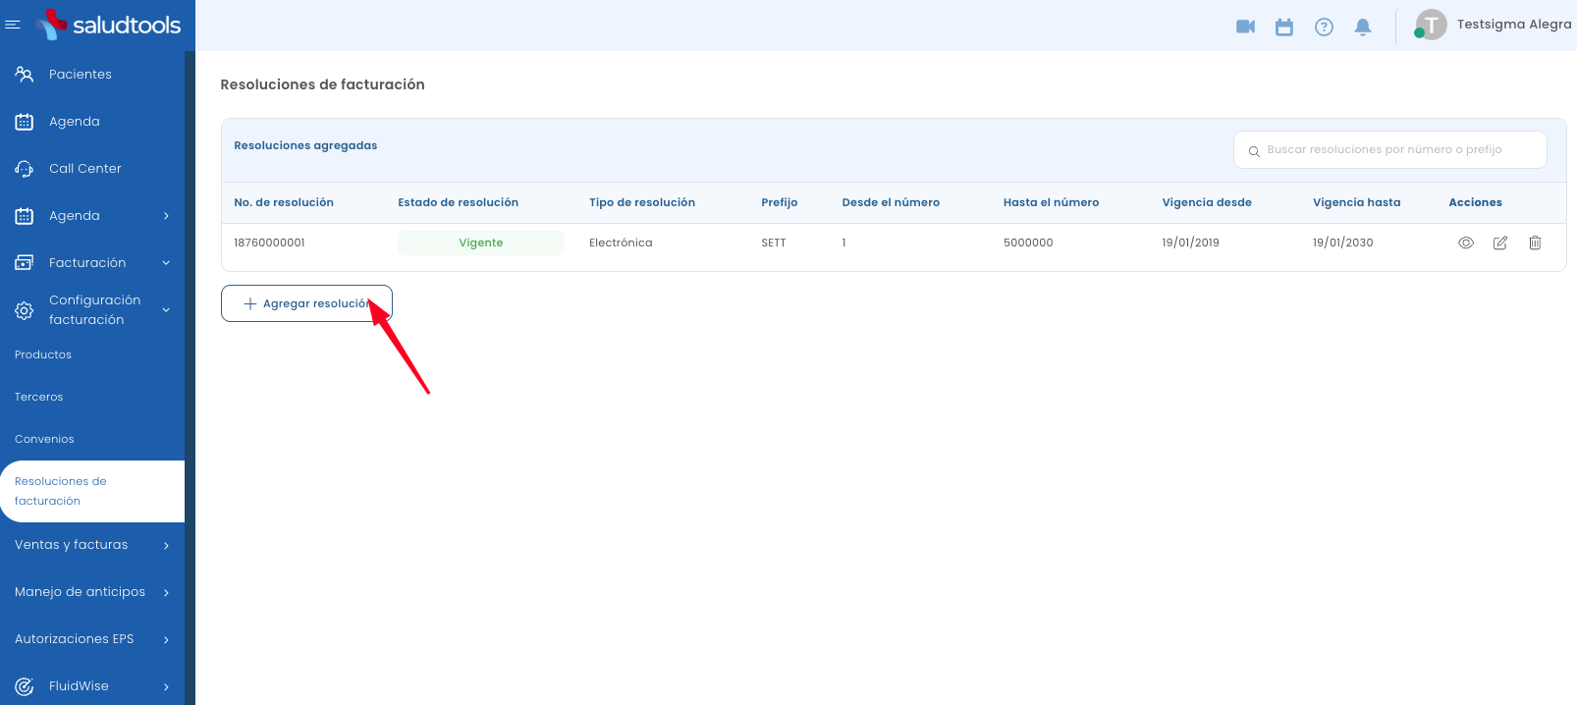Open notifications bell icon

(1363, 27)
